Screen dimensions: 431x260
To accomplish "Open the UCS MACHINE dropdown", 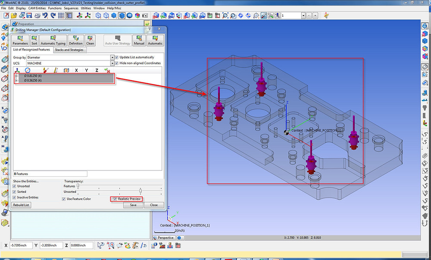I will tap(112, 63).
